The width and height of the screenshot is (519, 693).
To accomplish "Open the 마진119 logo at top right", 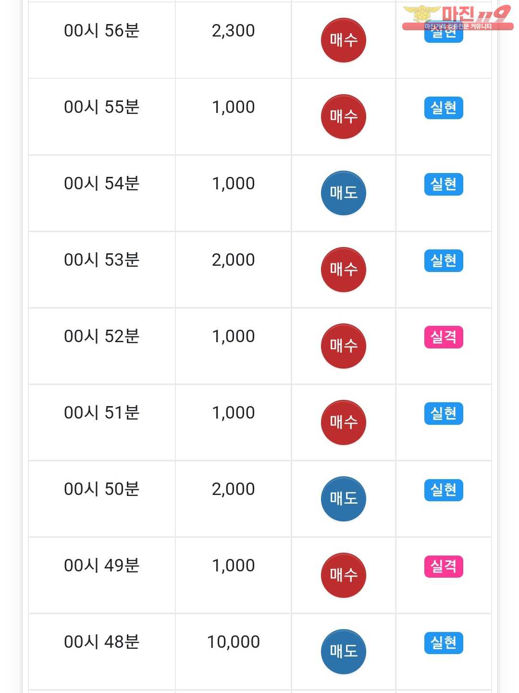I will [x=457, y=17].
